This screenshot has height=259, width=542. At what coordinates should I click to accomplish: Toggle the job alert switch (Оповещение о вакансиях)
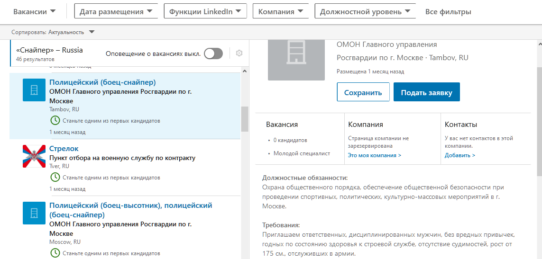click(213, 54)
